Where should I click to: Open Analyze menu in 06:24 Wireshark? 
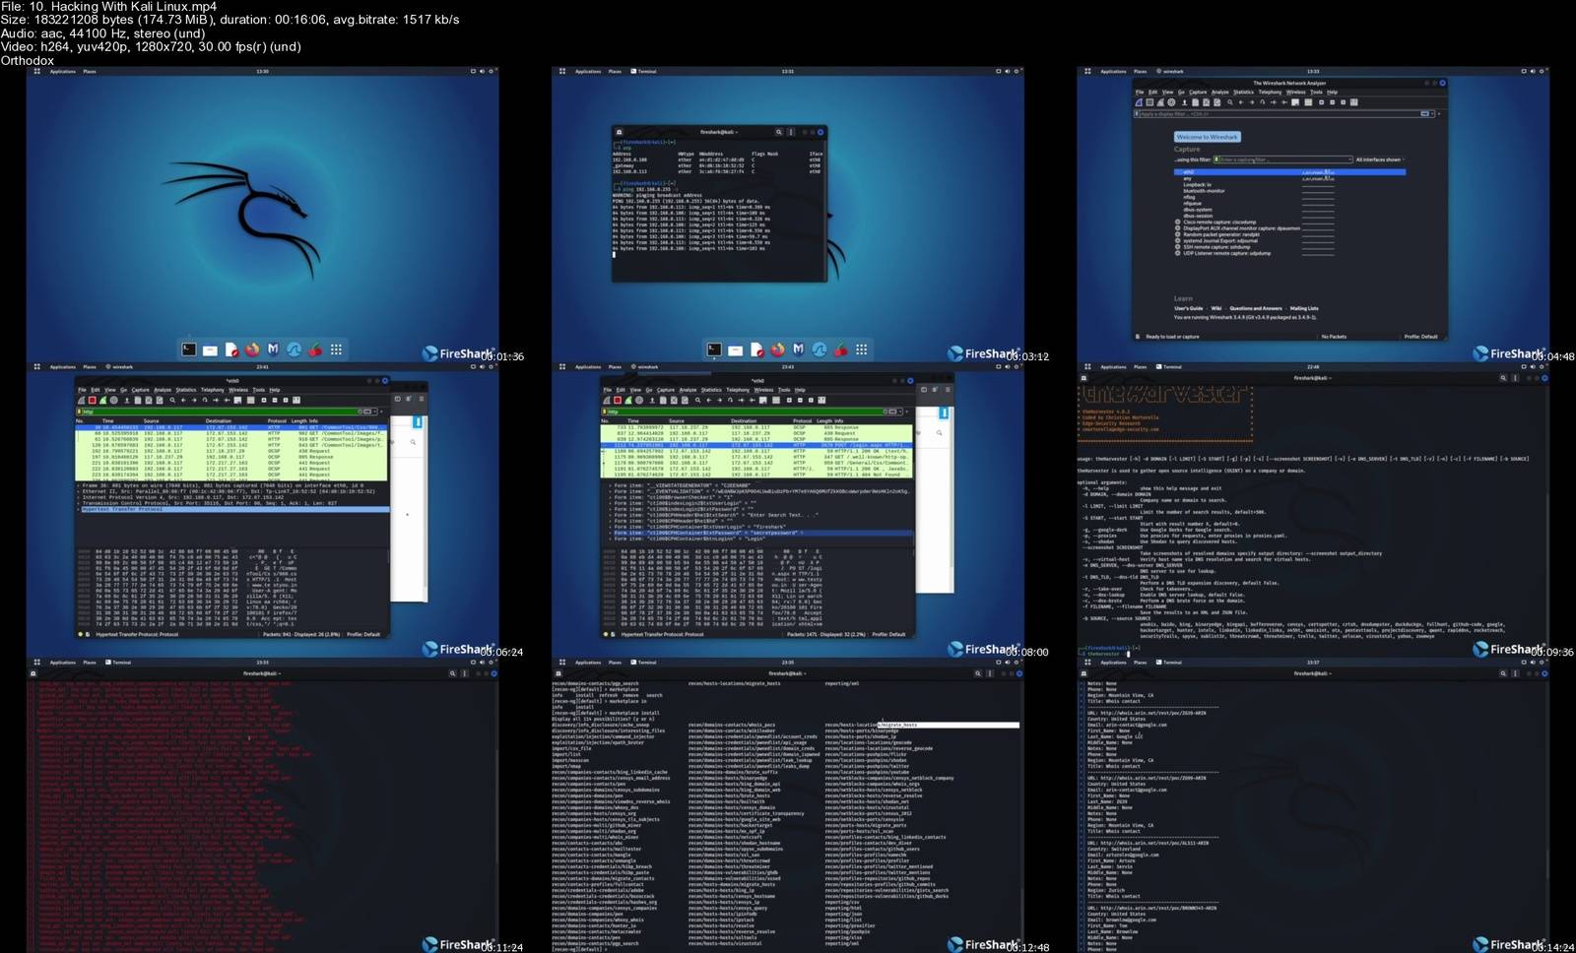[x=163, y=390]
